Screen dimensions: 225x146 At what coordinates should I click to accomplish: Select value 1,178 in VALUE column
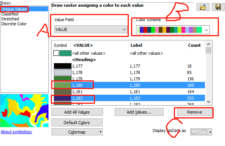[77, 72]
